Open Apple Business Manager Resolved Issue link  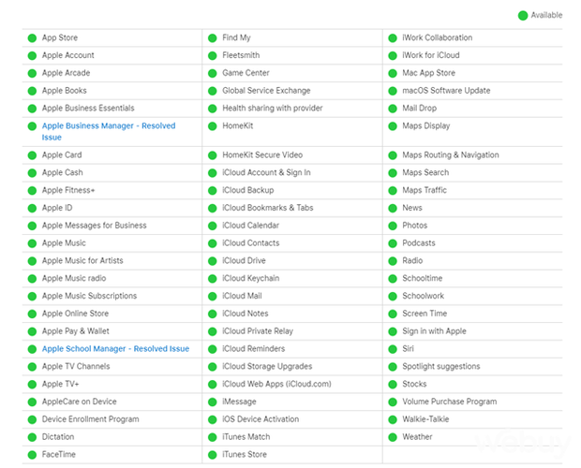coord(109,131)
